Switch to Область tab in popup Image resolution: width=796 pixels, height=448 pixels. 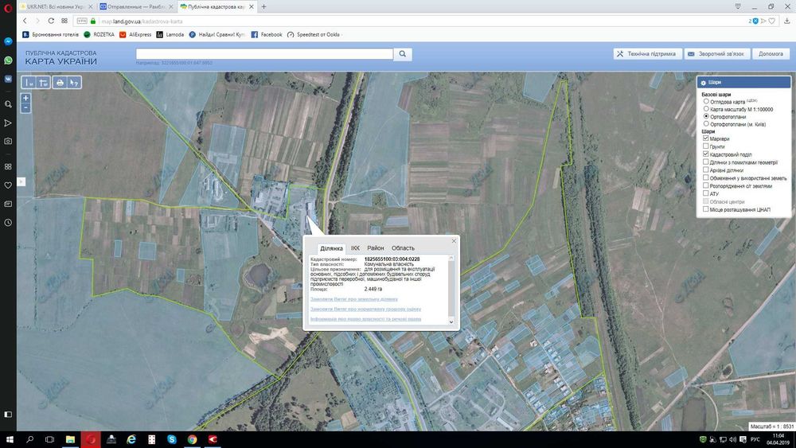(x=403, y=248)
